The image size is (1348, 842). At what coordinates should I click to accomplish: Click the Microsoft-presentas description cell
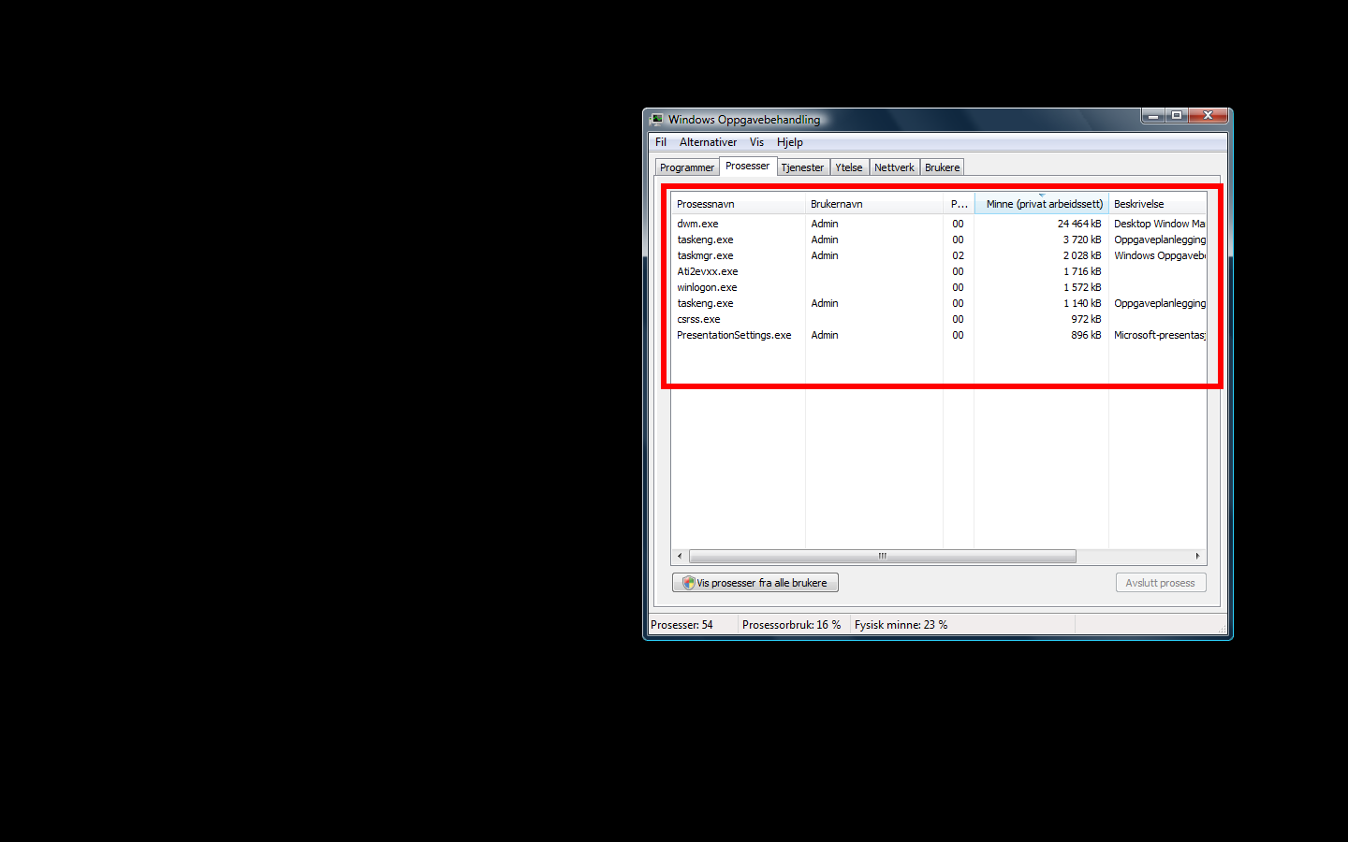[1159, 335]
